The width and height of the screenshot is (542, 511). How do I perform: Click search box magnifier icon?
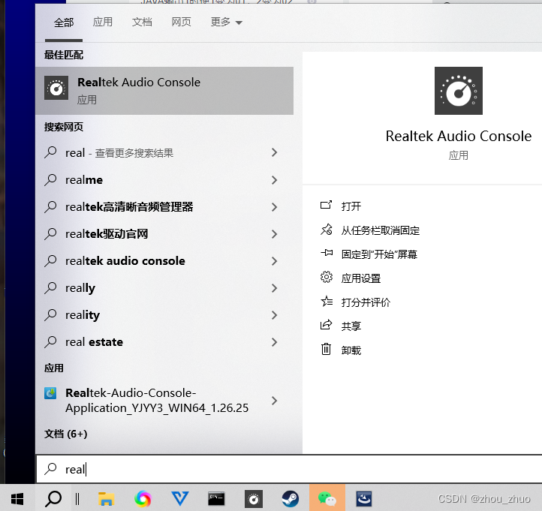click(50, 469)
